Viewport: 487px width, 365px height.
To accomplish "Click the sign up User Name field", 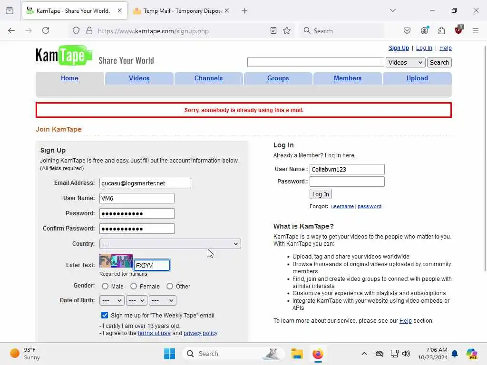I will pos(136,198).
